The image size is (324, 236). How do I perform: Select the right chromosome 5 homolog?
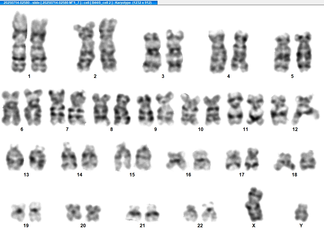tap(303, 52)
